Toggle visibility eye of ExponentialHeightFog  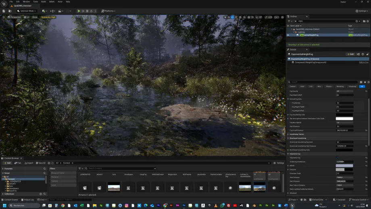click(x=288, y=35)
